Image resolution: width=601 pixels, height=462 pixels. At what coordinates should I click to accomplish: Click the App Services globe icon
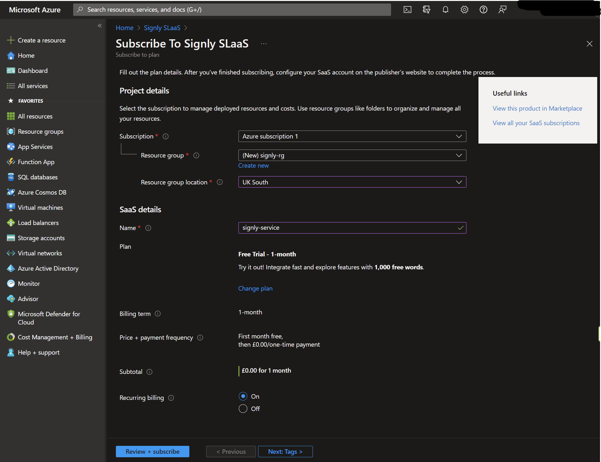tap(11, 147)
